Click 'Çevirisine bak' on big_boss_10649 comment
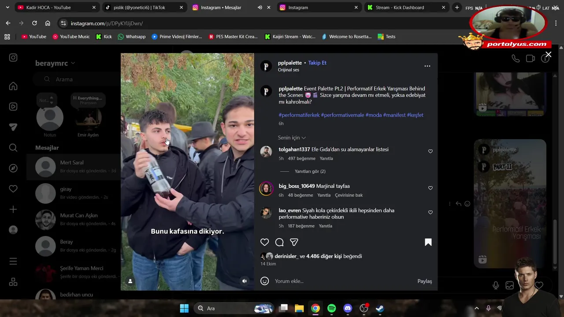Image resolution: width=564 pixels, height=317 pixels. pyautogui.click(x=349, y=195)
